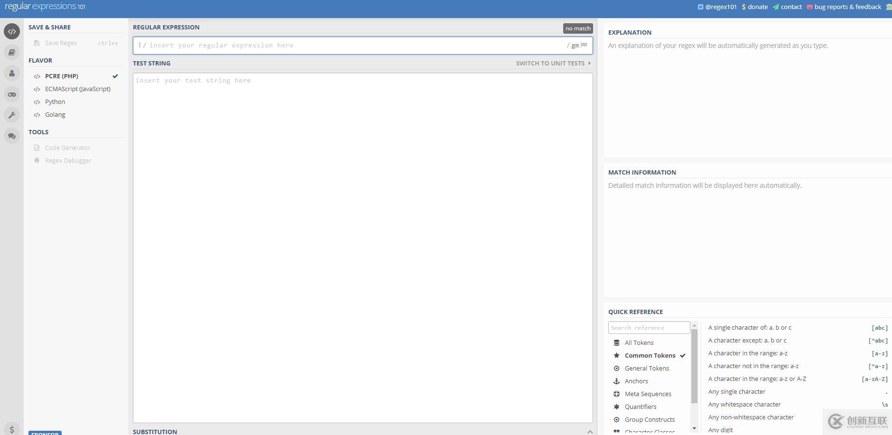This screenshot has height=435, width=892.
Task: Open Meta Sequences category
Action: (x=649, y=394)
